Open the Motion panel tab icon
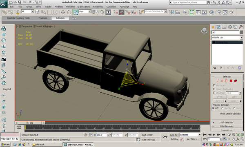Image resolution: width=245 pixels, height=147 pixels. tap(230, 27)
